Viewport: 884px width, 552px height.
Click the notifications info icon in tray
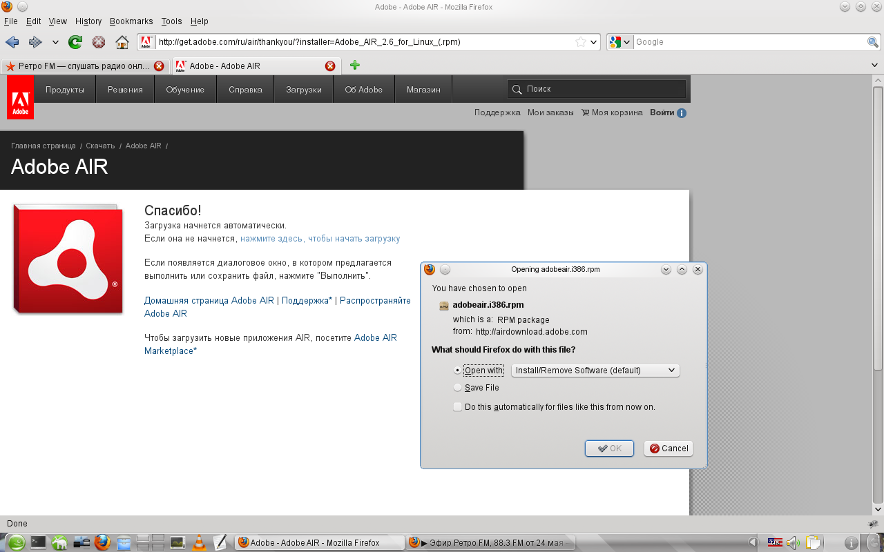pos(852,543)
